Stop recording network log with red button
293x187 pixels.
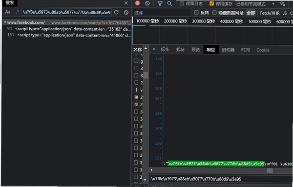click(x=138, y=3)
